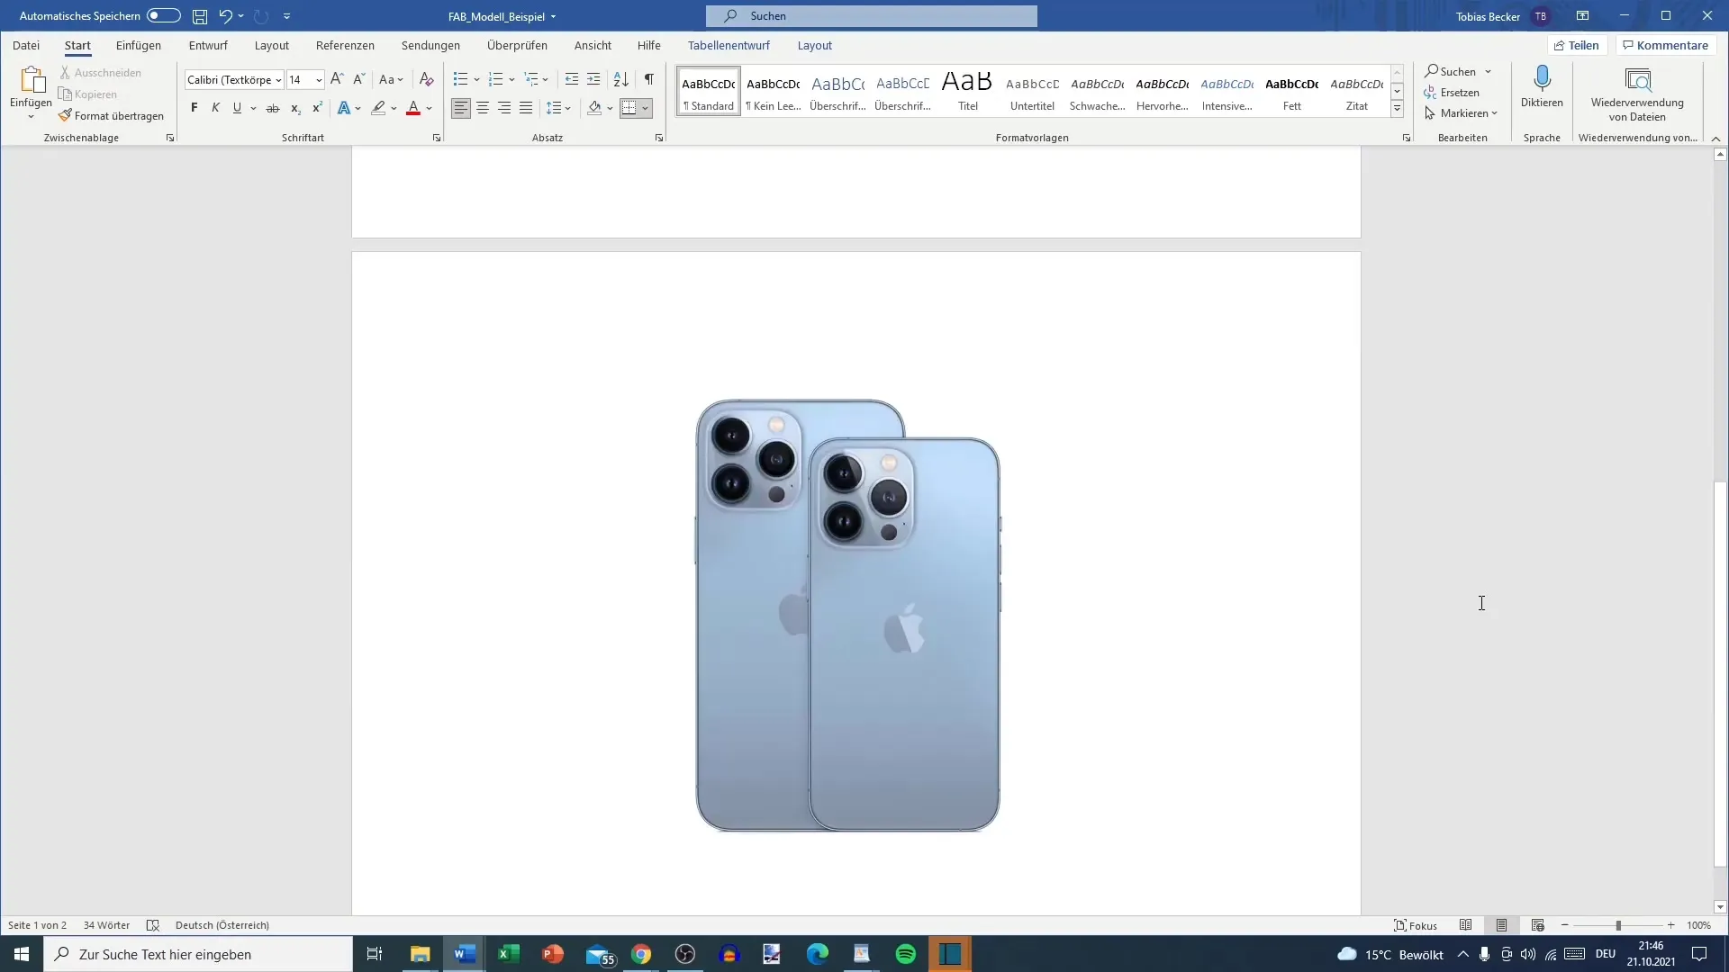The image size is (1729, 972).
Task: Open Google Chrome from the taskbar
Action: (x=641, y=954)
